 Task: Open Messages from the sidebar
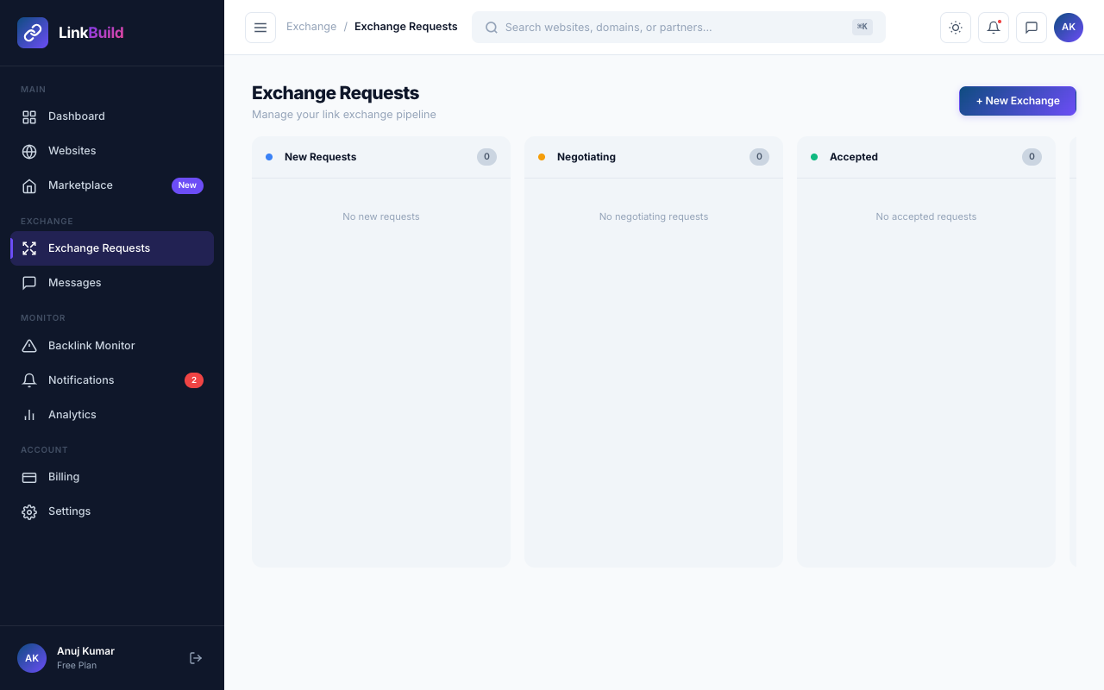coord(112,283)
